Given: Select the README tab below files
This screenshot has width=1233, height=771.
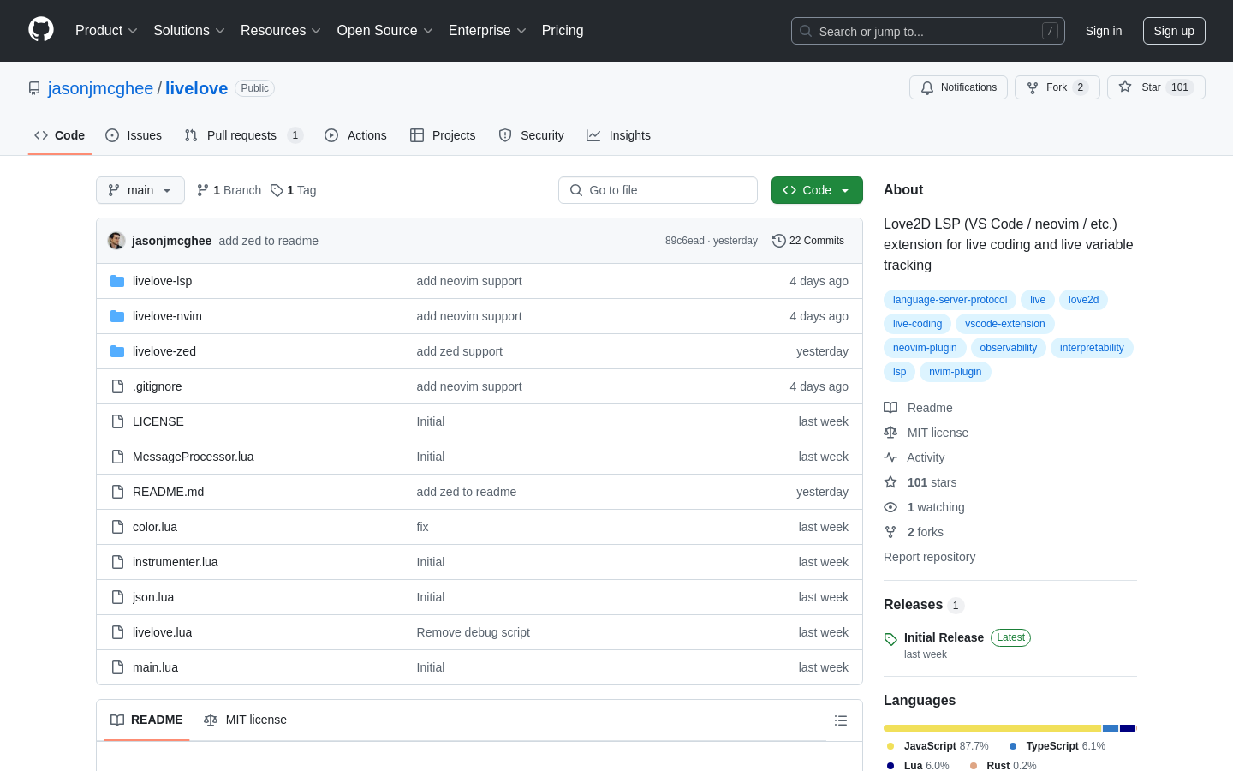Looking at the screenshot, I should click(146, 720).
